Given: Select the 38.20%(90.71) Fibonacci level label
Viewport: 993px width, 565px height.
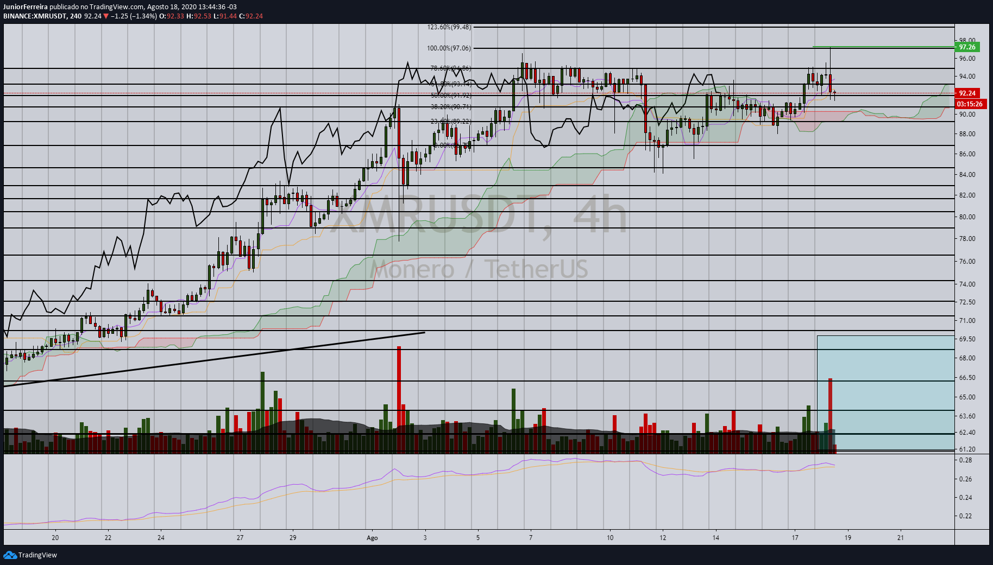Looking at the screenshot, I should 451,107.
